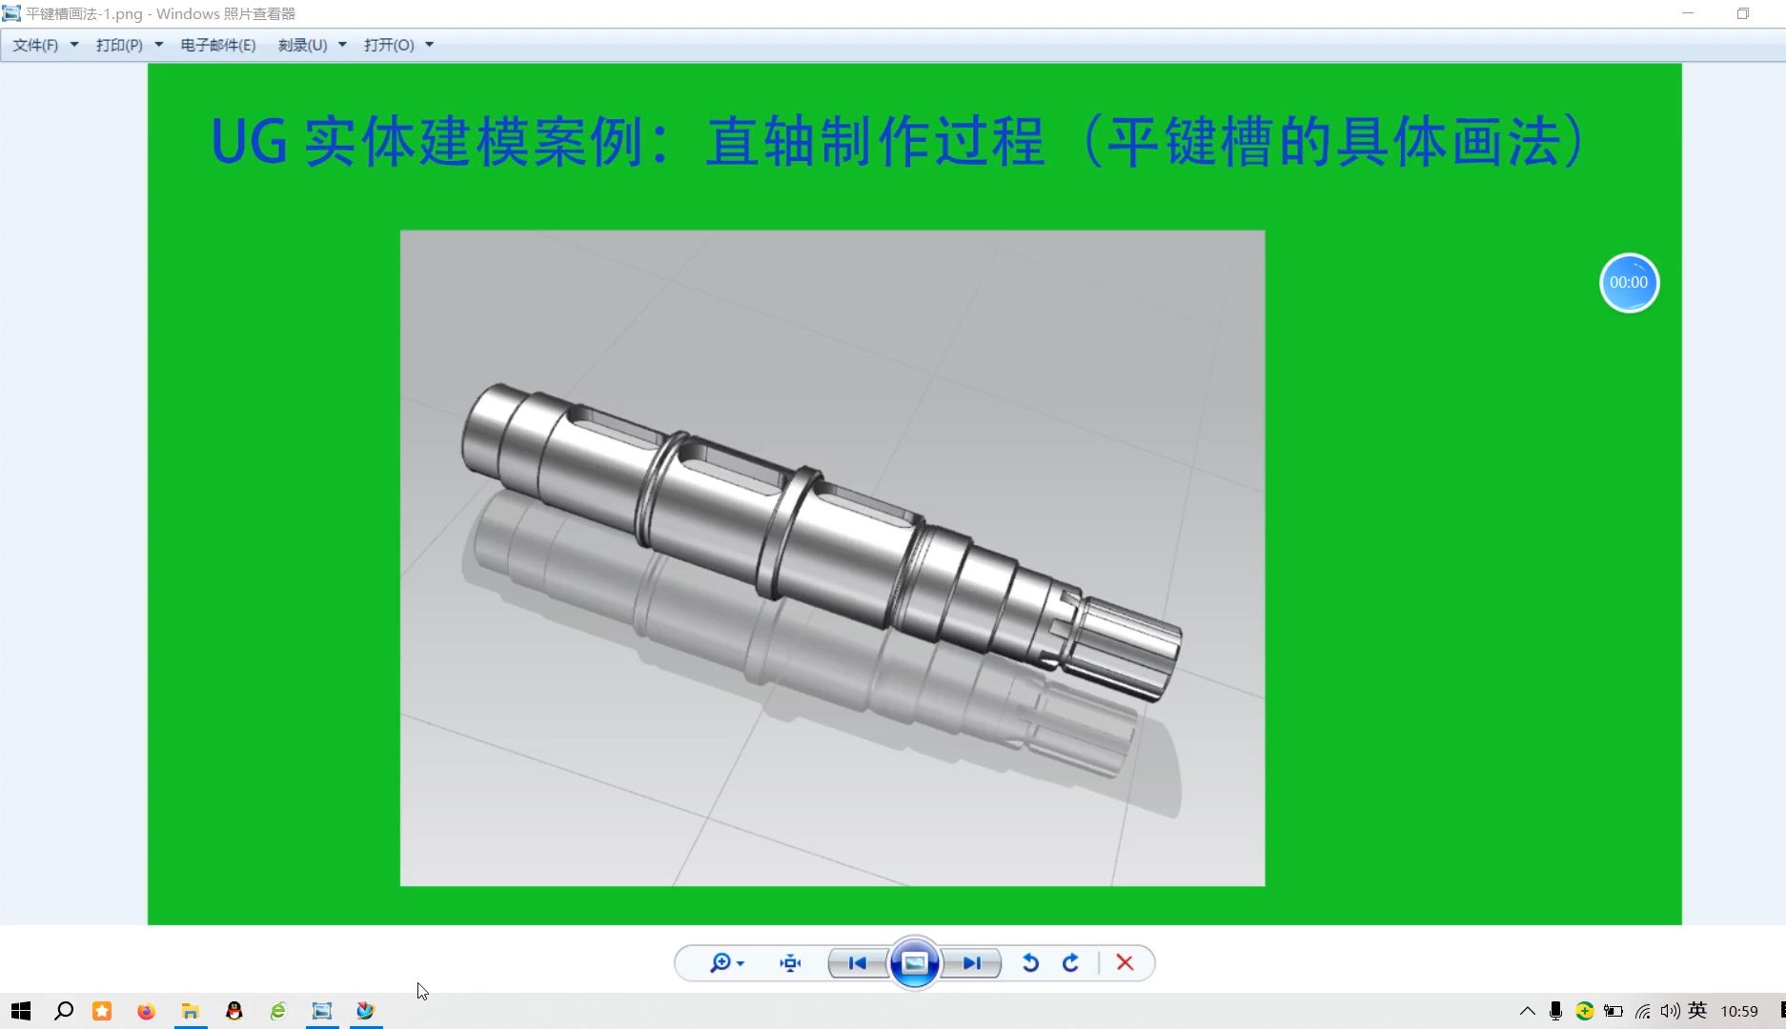Open the 打印(P) menu
Image resolution: width=1786 pixels, height=1029 pixels.
point(119,45)
